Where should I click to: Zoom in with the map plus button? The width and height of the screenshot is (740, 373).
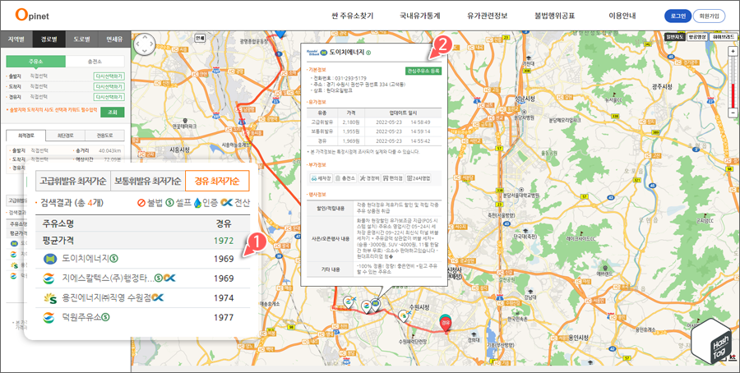733,51
